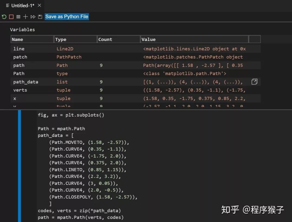Open path_data in data viewer icon
The height and width of the screenshot is (222, 292).
pyautogui.click(x=254, y=82)
